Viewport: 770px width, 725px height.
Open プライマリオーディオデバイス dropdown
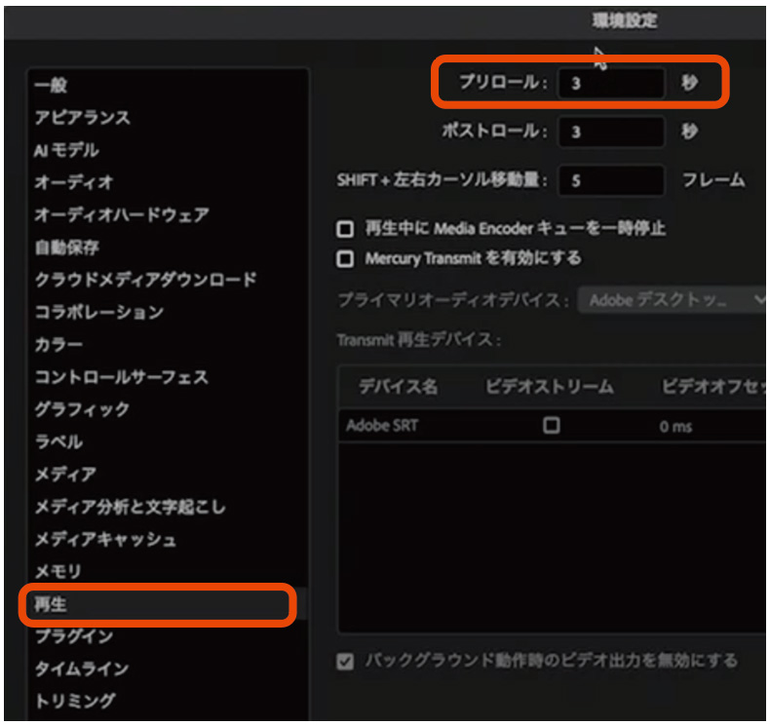pos(674,301)
